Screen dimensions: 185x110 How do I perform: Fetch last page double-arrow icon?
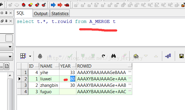pos(93,56)
